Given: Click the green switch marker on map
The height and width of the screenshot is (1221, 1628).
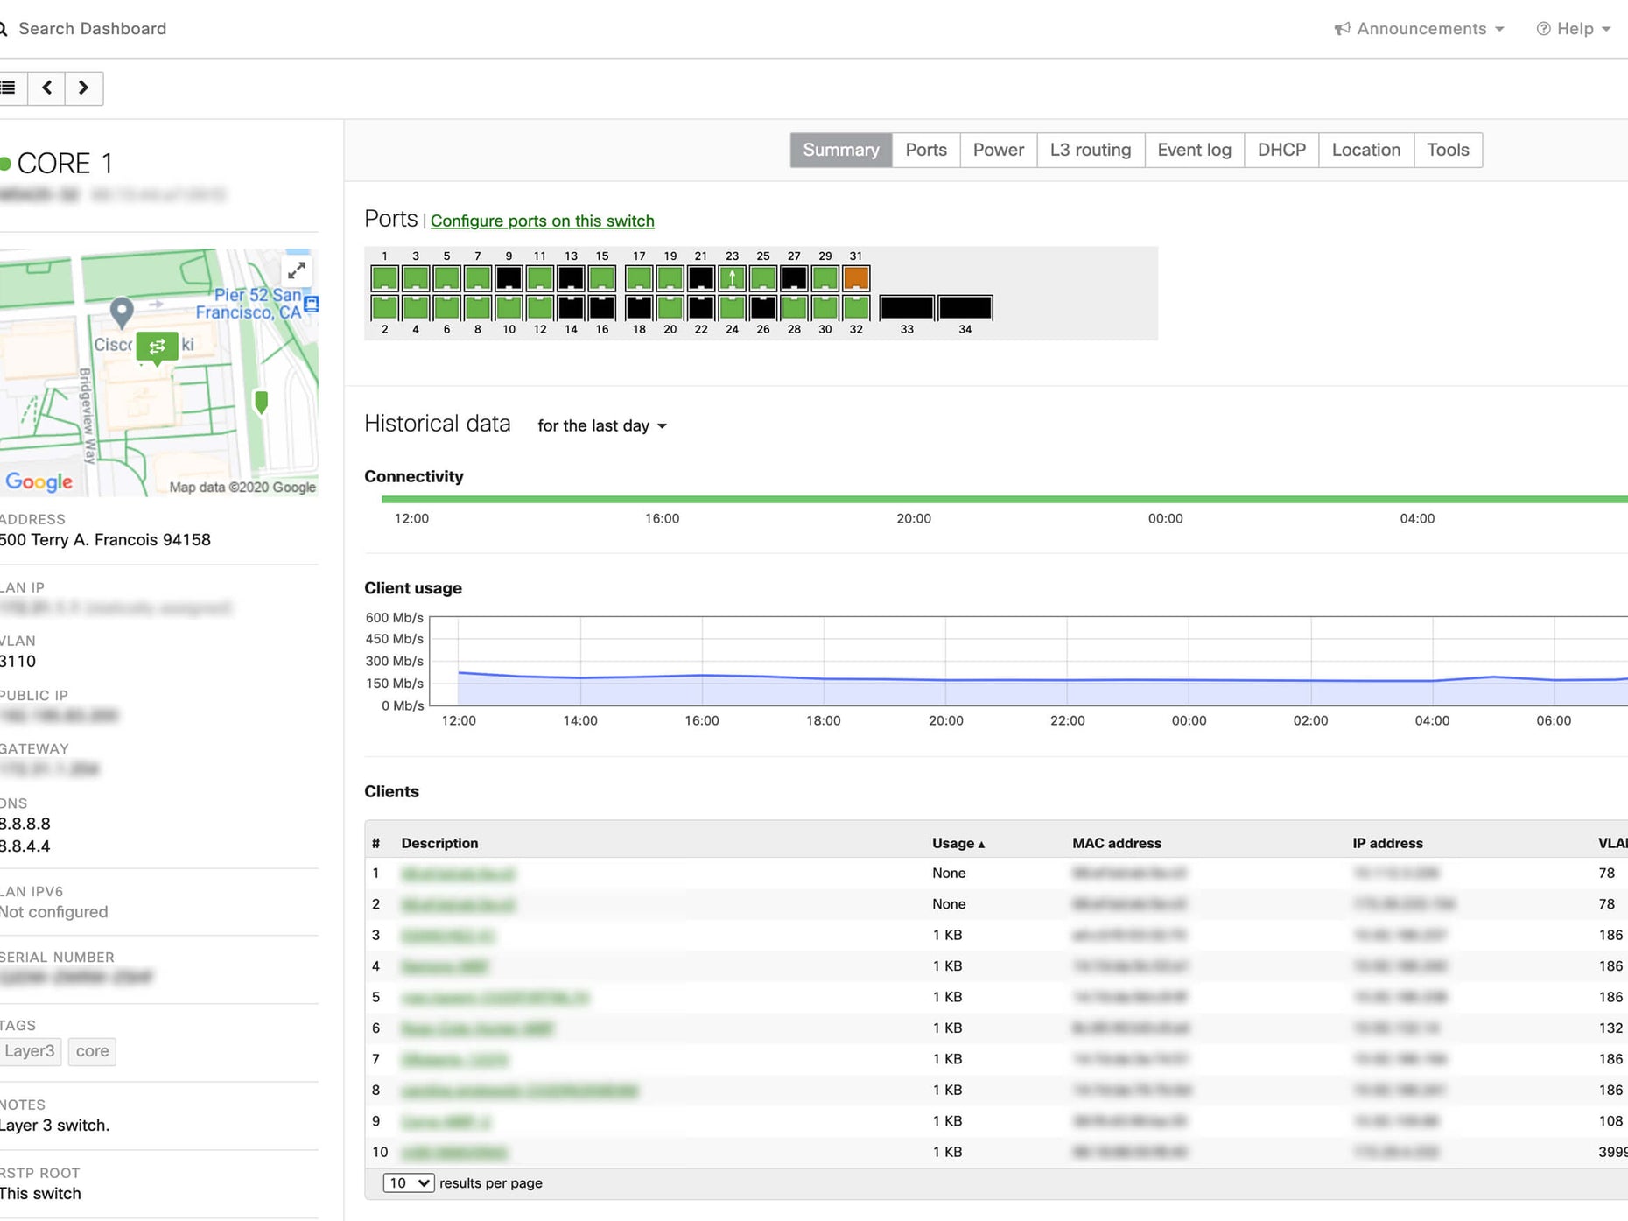Looking at the screenshot, I should pyautogui.click(x=158, y=347).
